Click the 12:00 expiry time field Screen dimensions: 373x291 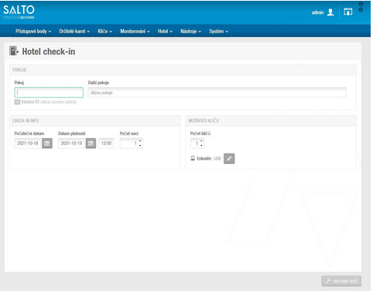pyautogui.click(x=106, y=144)
